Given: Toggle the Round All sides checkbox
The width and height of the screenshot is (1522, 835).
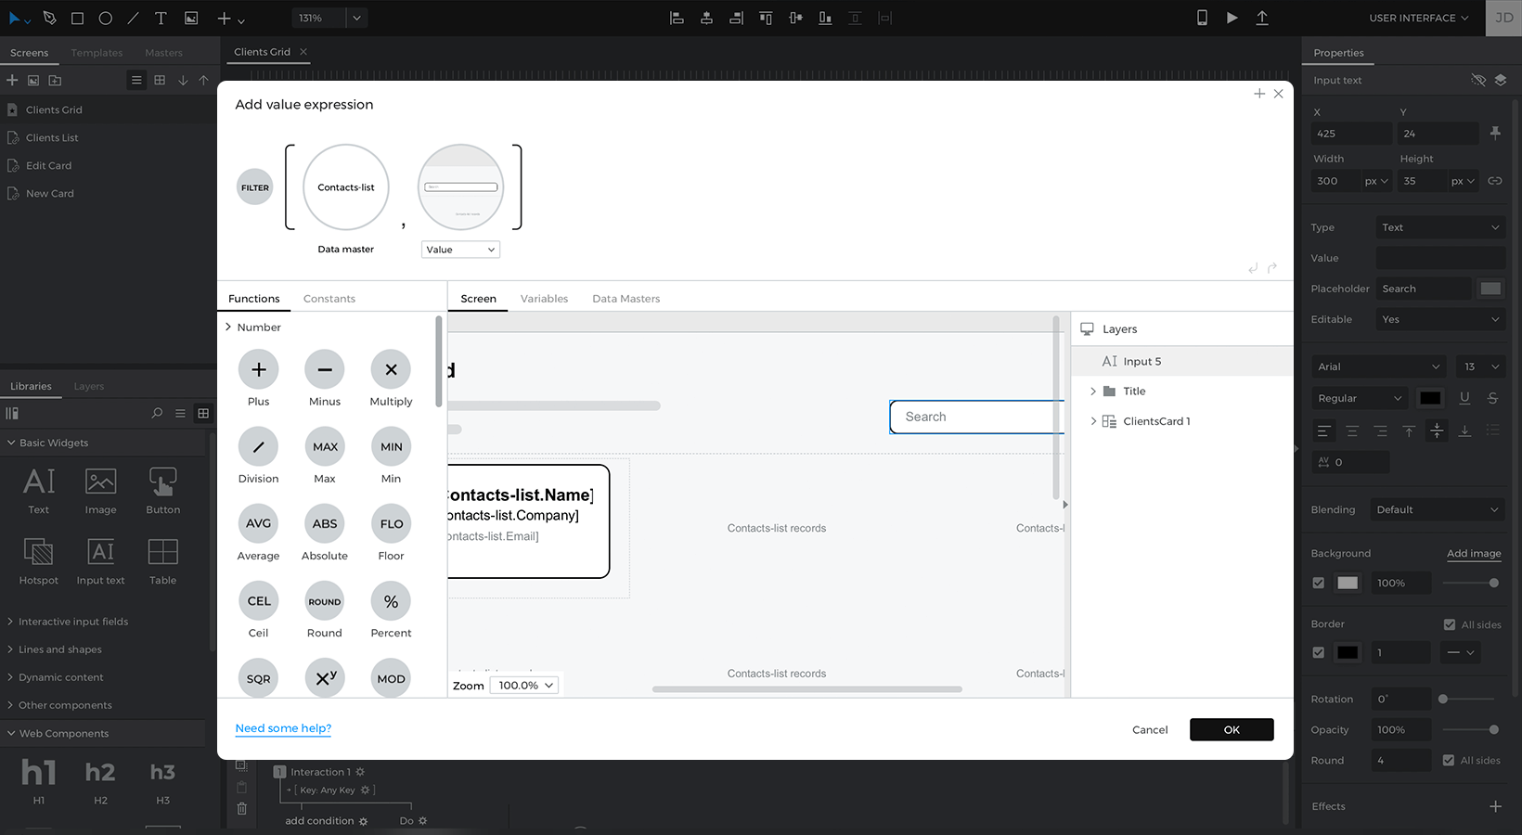Looking at the screenshot, I should click(x=1449, y=761).
